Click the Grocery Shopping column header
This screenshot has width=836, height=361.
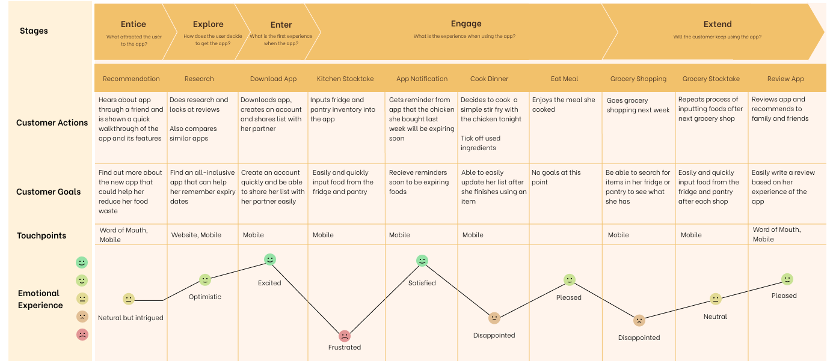point(638,79)
